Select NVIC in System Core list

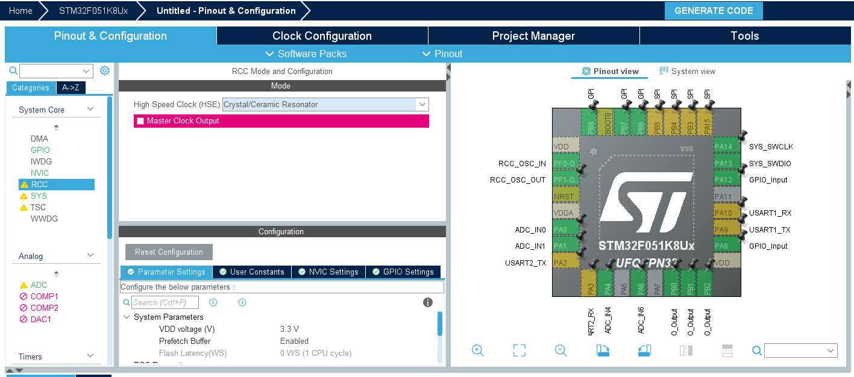pyautogui.click(x=40, y=173)
